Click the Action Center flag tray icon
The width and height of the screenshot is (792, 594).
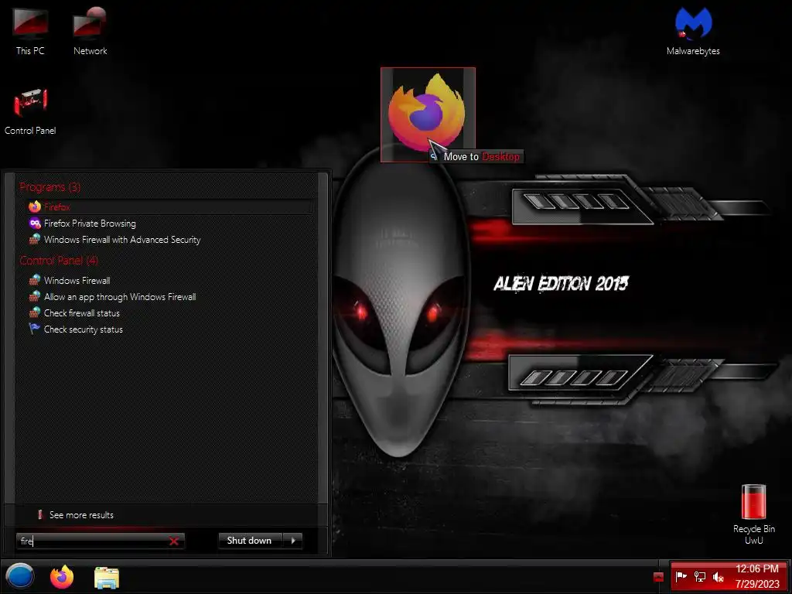click(x=681, y=575)
